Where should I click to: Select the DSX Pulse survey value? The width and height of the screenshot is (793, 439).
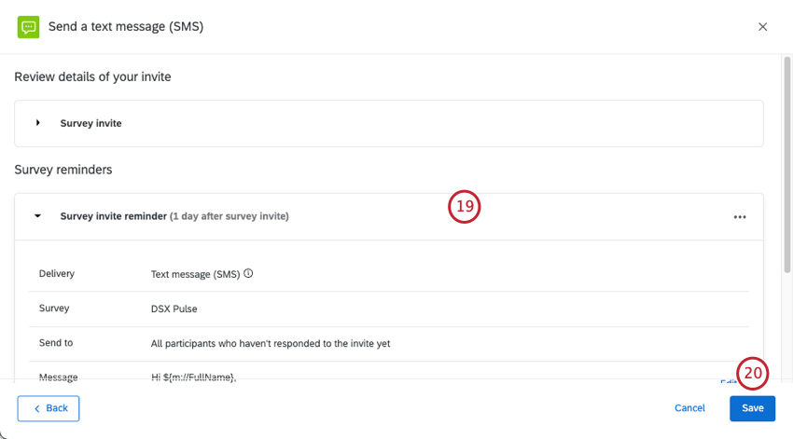coord(174,309)
